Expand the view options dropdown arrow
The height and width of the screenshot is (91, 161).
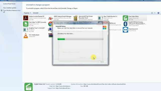point(155,13)
